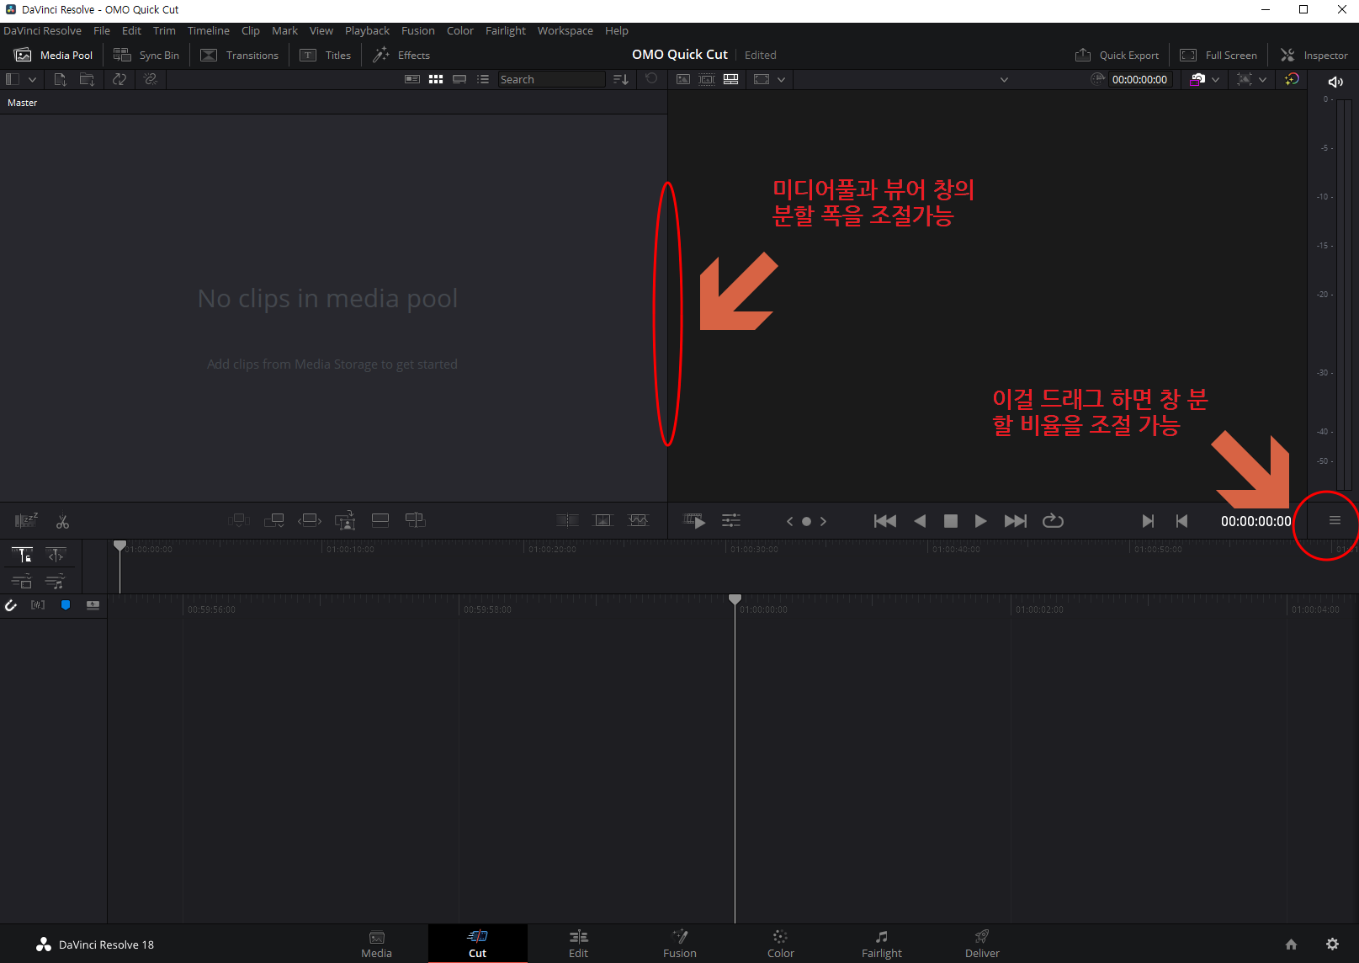Image resolution: width=1359 pixels, height=963 pixels.
Task: Mute audio with speaker icon
Action: [1335, 82]
